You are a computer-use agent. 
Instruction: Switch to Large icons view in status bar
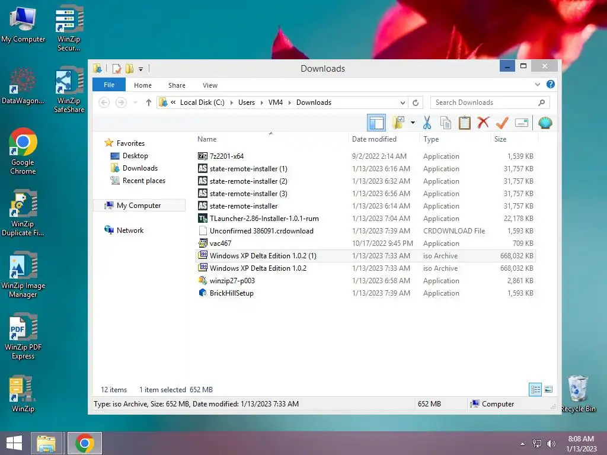(548, 389)
